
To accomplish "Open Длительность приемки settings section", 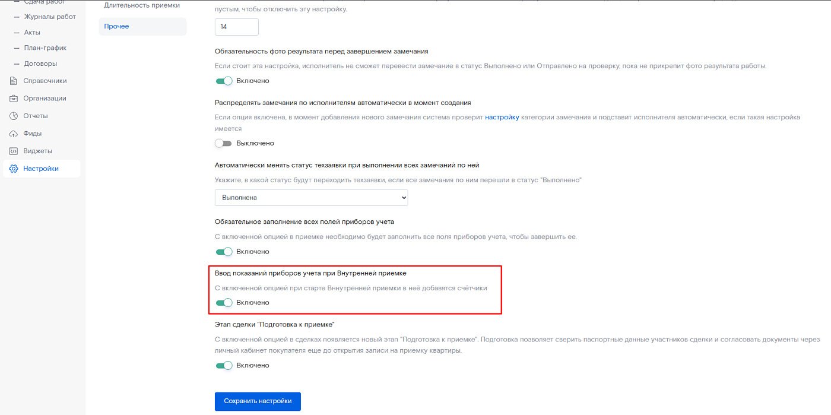I will [x=142, y=5].
